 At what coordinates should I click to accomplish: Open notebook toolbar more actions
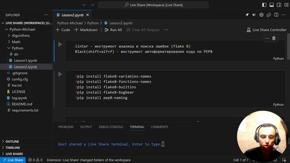pyautogui.click(x=166, y=30)
